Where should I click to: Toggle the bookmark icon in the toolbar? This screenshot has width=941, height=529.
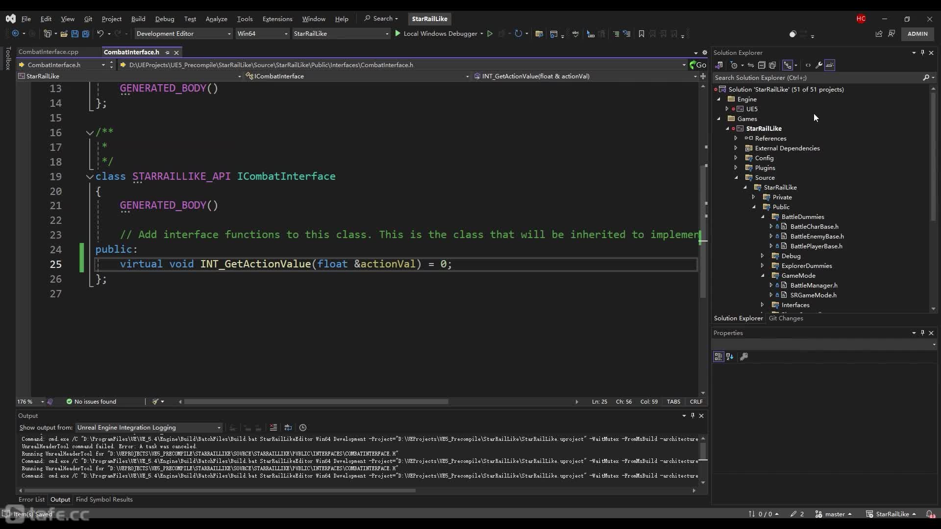[642, 34]
